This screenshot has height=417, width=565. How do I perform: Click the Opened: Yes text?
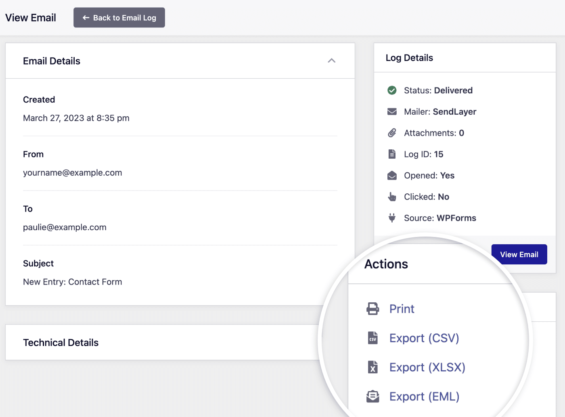pyautogui.click(x=429, y=176)
